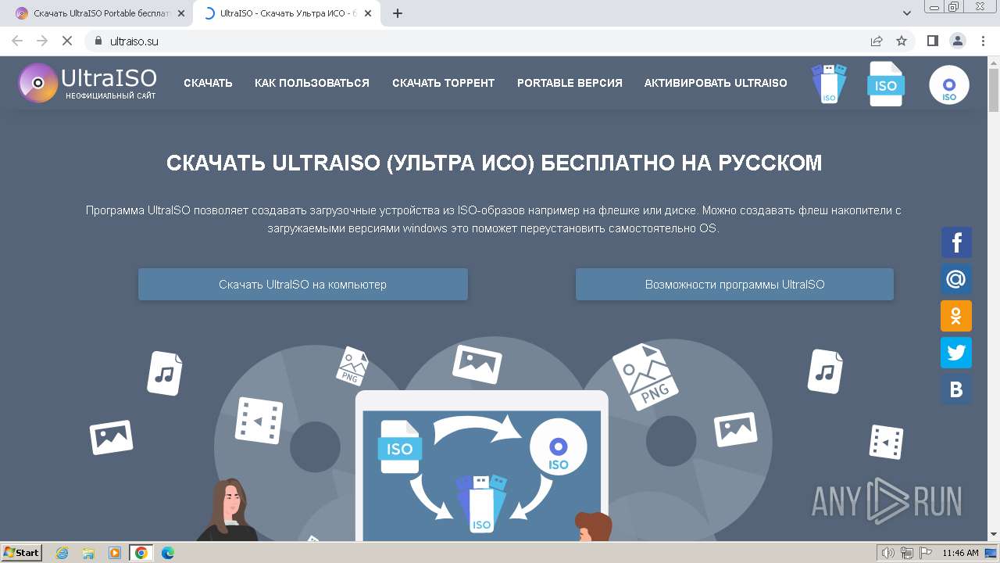The width and height of the screenshot is (1000, 563).
Task: Switch to Chrome in the taskbar
Action: (x=141, y=553)
